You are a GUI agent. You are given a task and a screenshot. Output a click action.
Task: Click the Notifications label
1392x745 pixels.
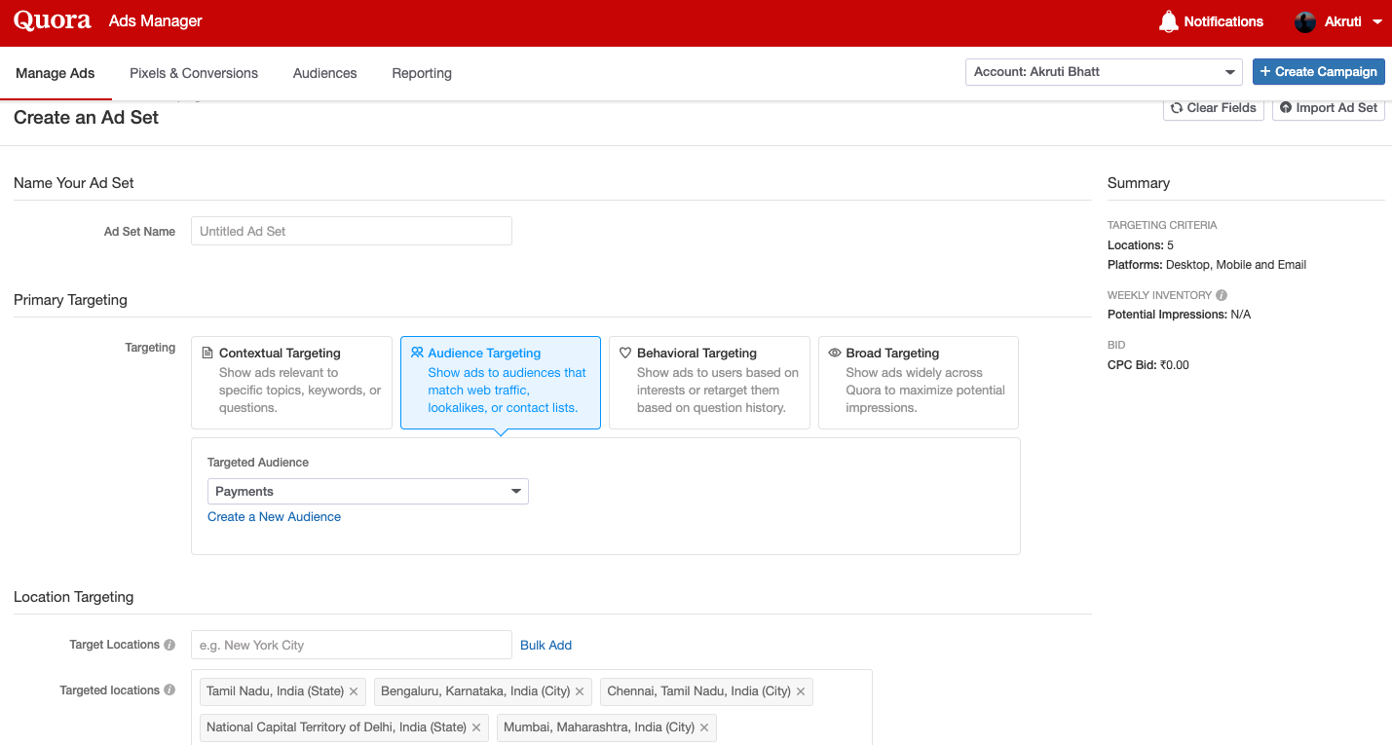coord(1223,21)
